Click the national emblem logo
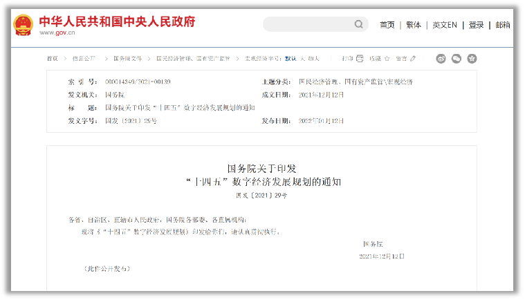 (23, 25)
